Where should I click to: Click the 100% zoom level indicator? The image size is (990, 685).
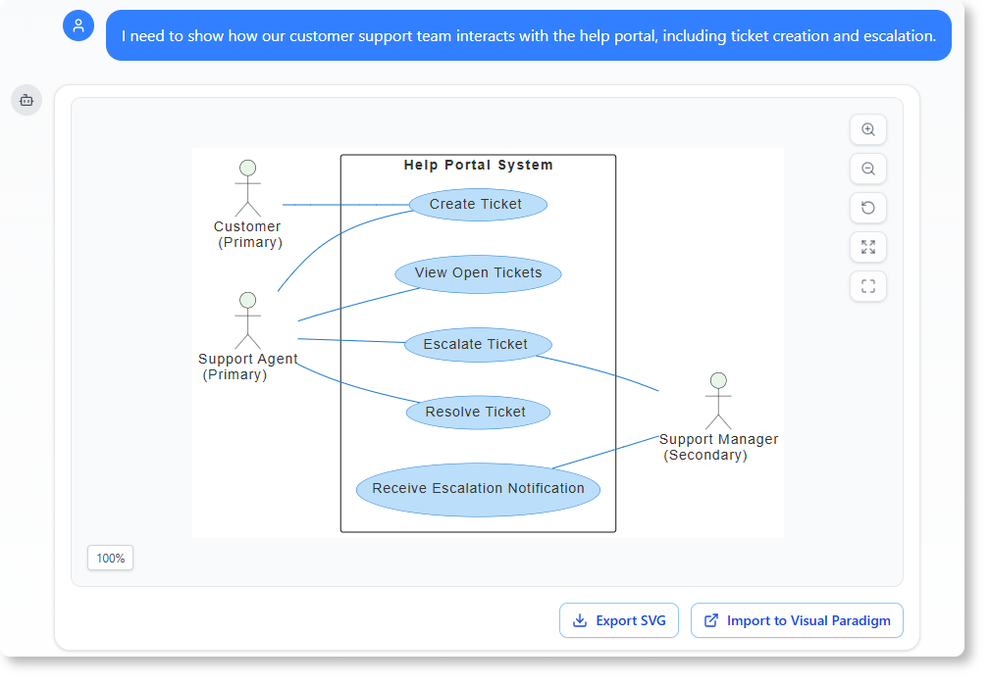[110, 558]
